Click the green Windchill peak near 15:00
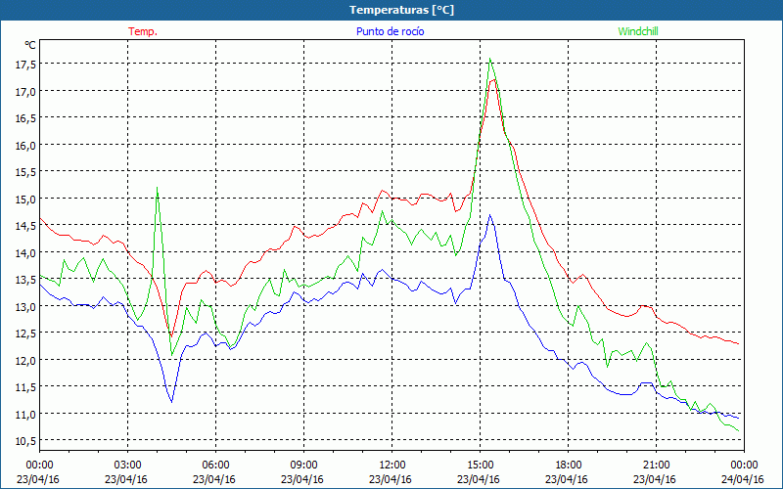783x489 pixels. 490,59
